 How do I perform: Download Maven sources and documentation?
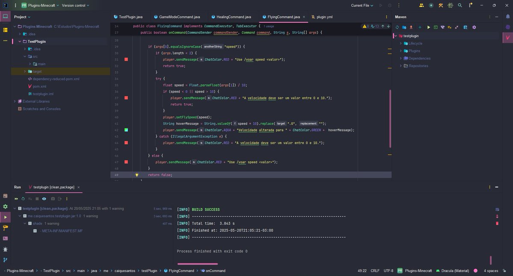pyautogui.click(x=411, y=27)
